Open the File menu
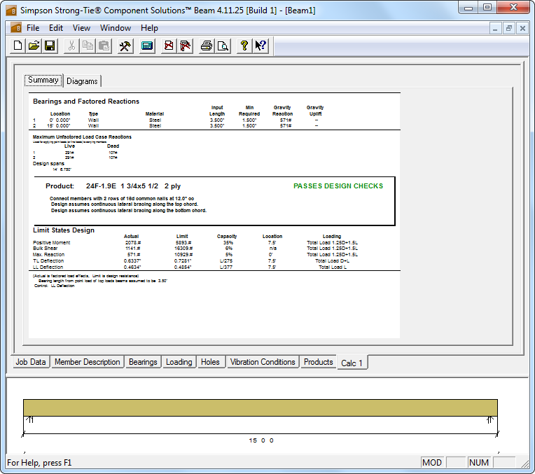The image size is (535, 474). (x=33, y=28)
